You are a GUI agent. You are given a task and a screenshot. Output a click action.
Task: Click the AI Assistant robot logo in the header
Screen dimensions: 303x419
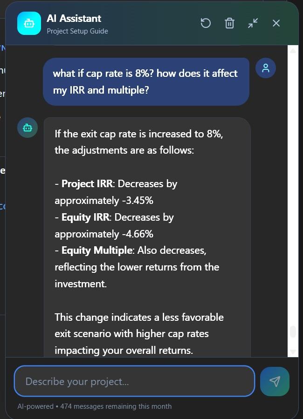point(29,22)
